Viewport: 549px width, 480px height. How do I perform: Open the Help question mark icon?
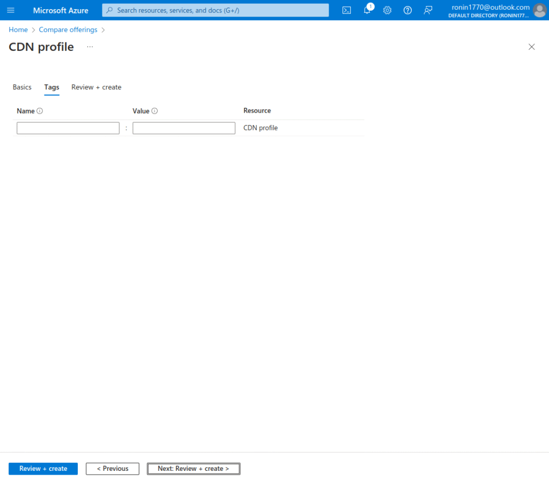pos(407,10)
